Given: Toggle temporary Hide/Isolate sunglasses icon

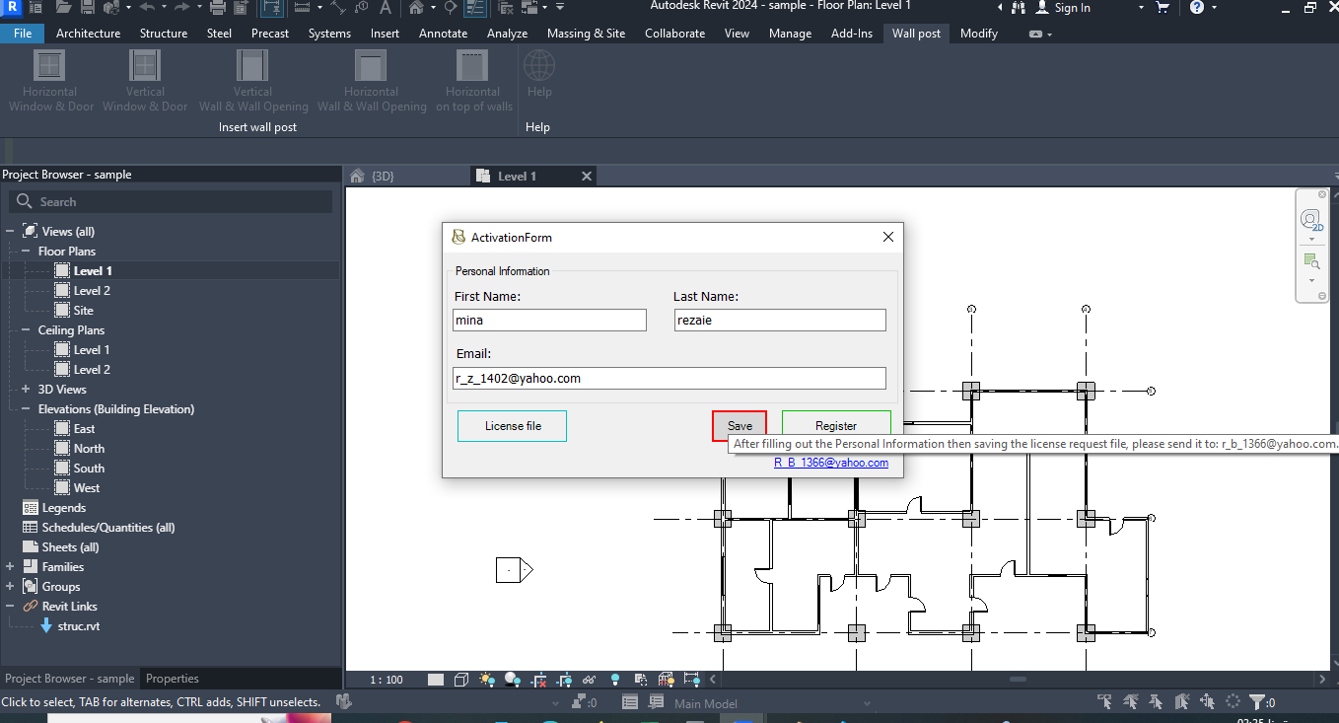Looking at the screenshot, I should [589, 680].
